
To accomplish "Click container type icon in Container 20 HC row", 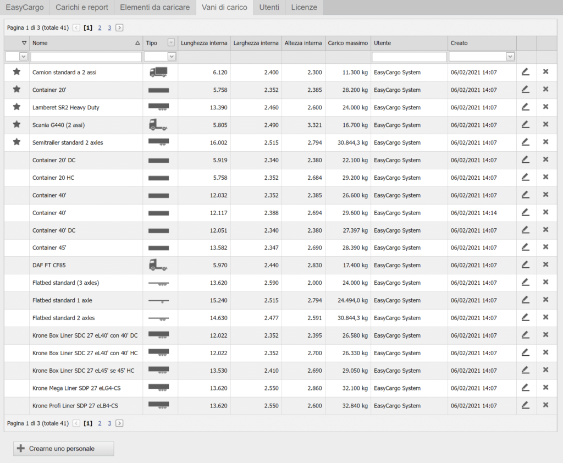I will click(x=158, y=178).
